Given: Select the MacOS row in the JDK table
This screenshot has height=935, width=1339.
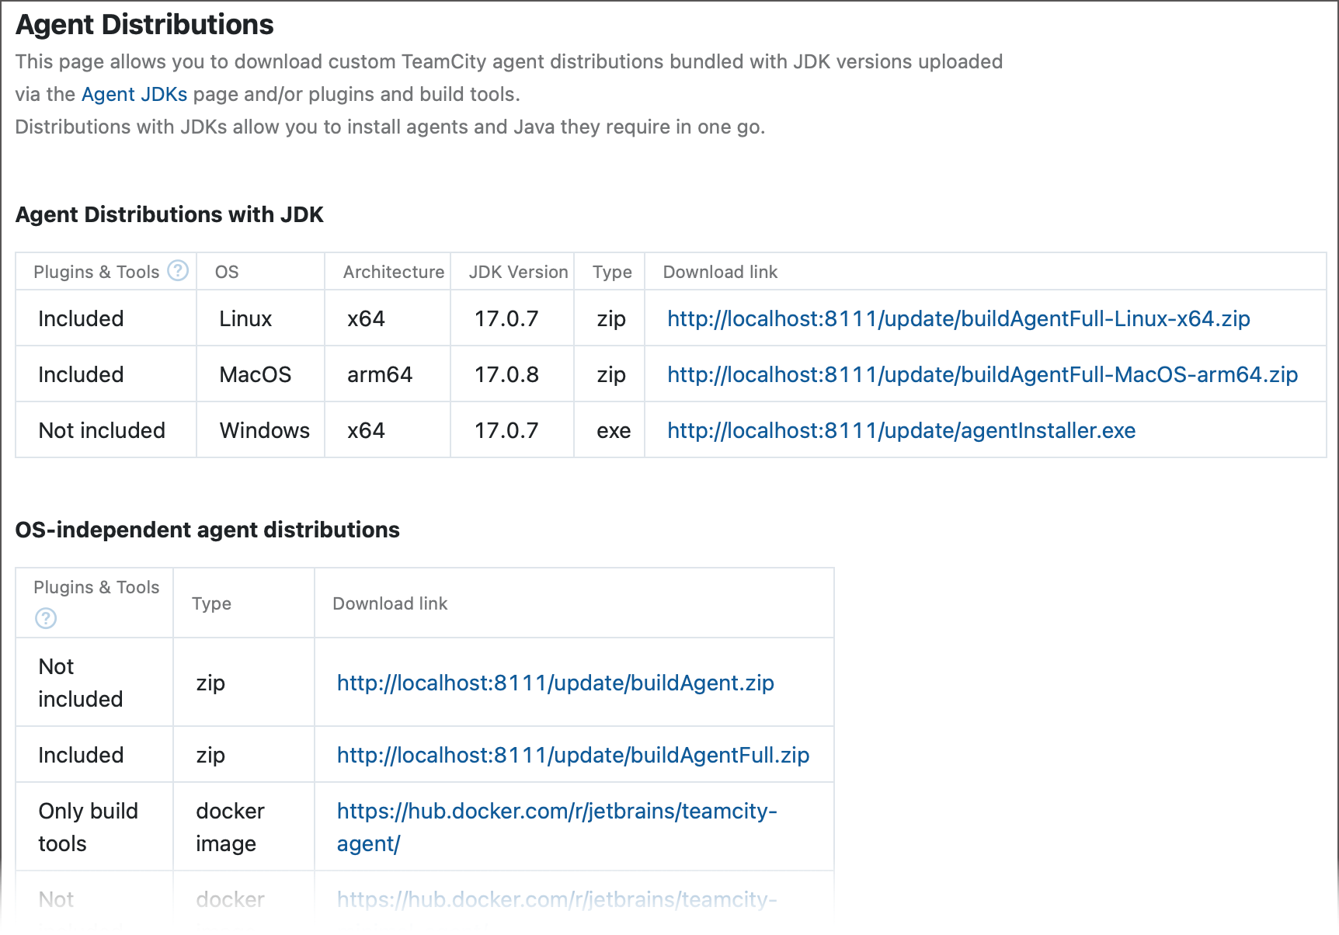Looking at the screenshot, I should [x=256, y=374].
